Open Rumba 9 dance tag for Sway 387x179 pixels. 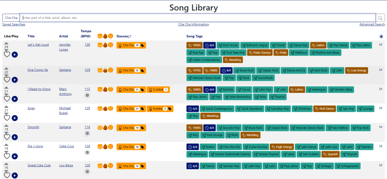(160, 109)
